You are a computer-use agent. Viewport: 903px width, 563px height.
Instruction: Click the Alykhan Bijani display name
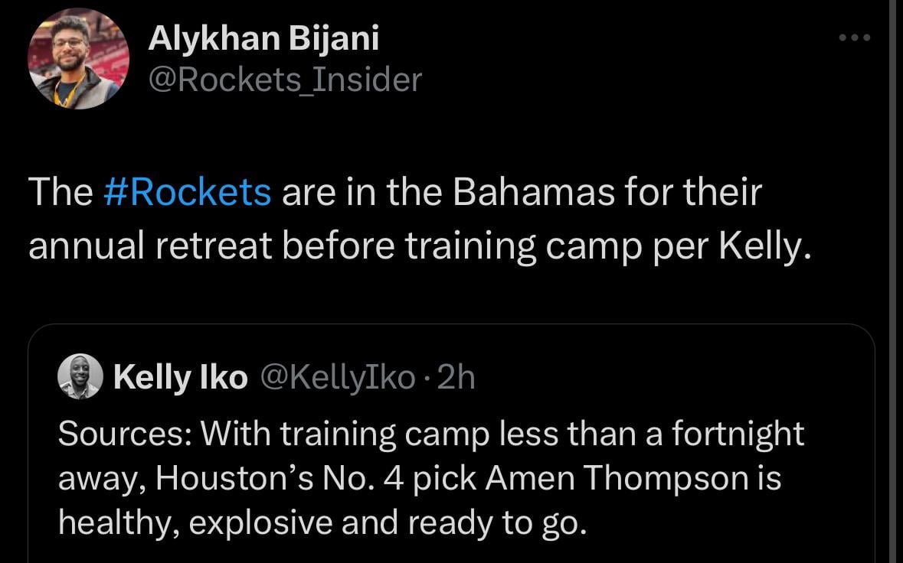click(x=263, y=38)
